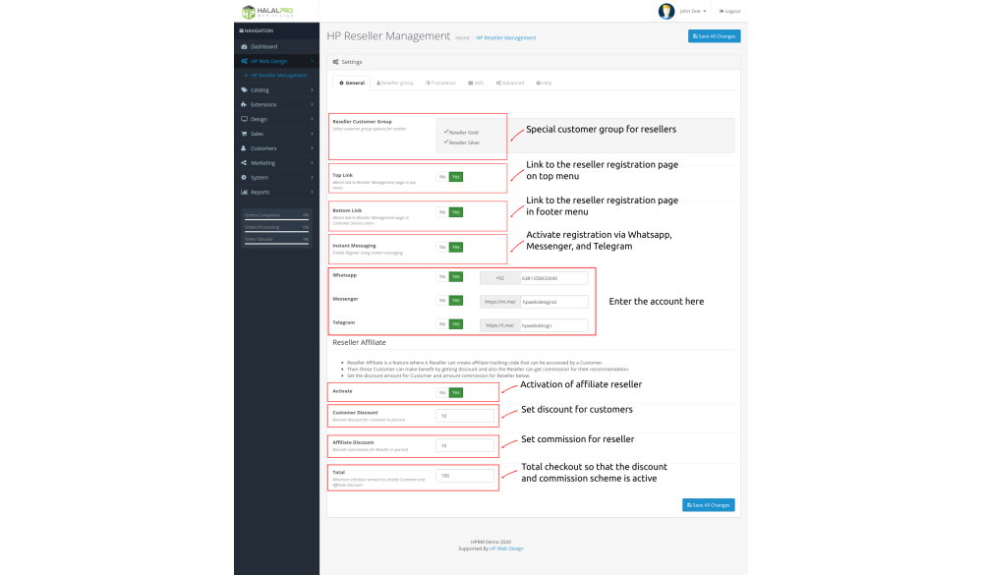Click the Sales shopping cart icon
Image resolution: width=983 pixels, height=575 pixels.
[x=244, y=134]
